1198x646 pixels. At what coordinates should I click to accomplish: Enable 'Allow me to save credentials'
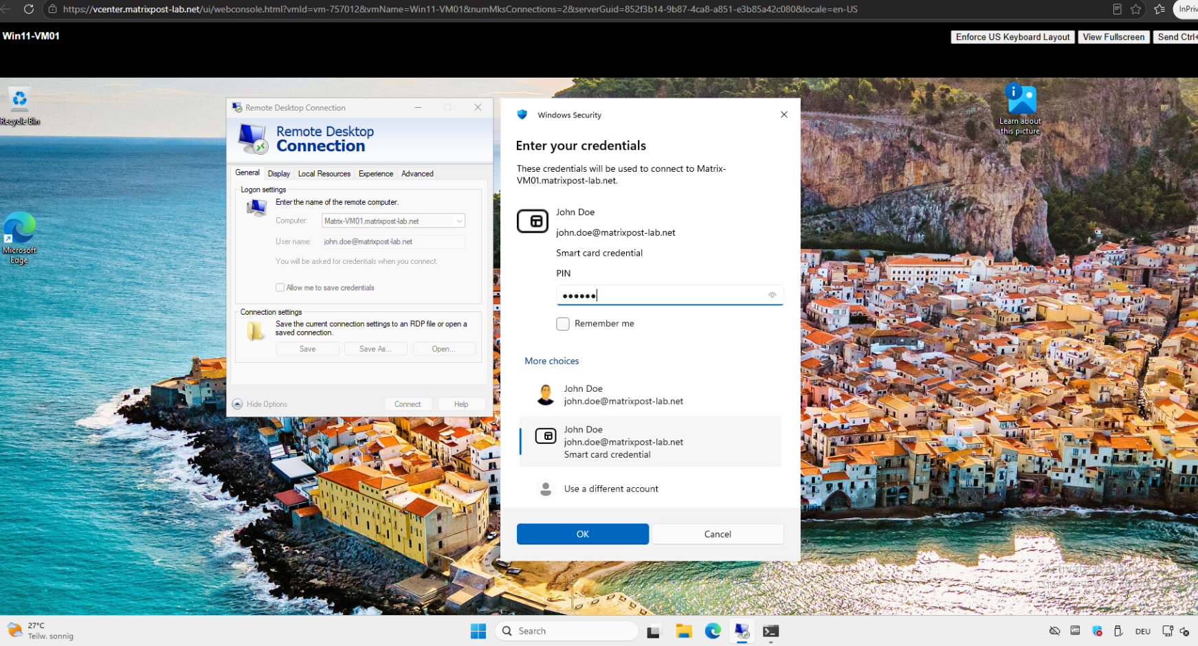[x=280, y=288]
